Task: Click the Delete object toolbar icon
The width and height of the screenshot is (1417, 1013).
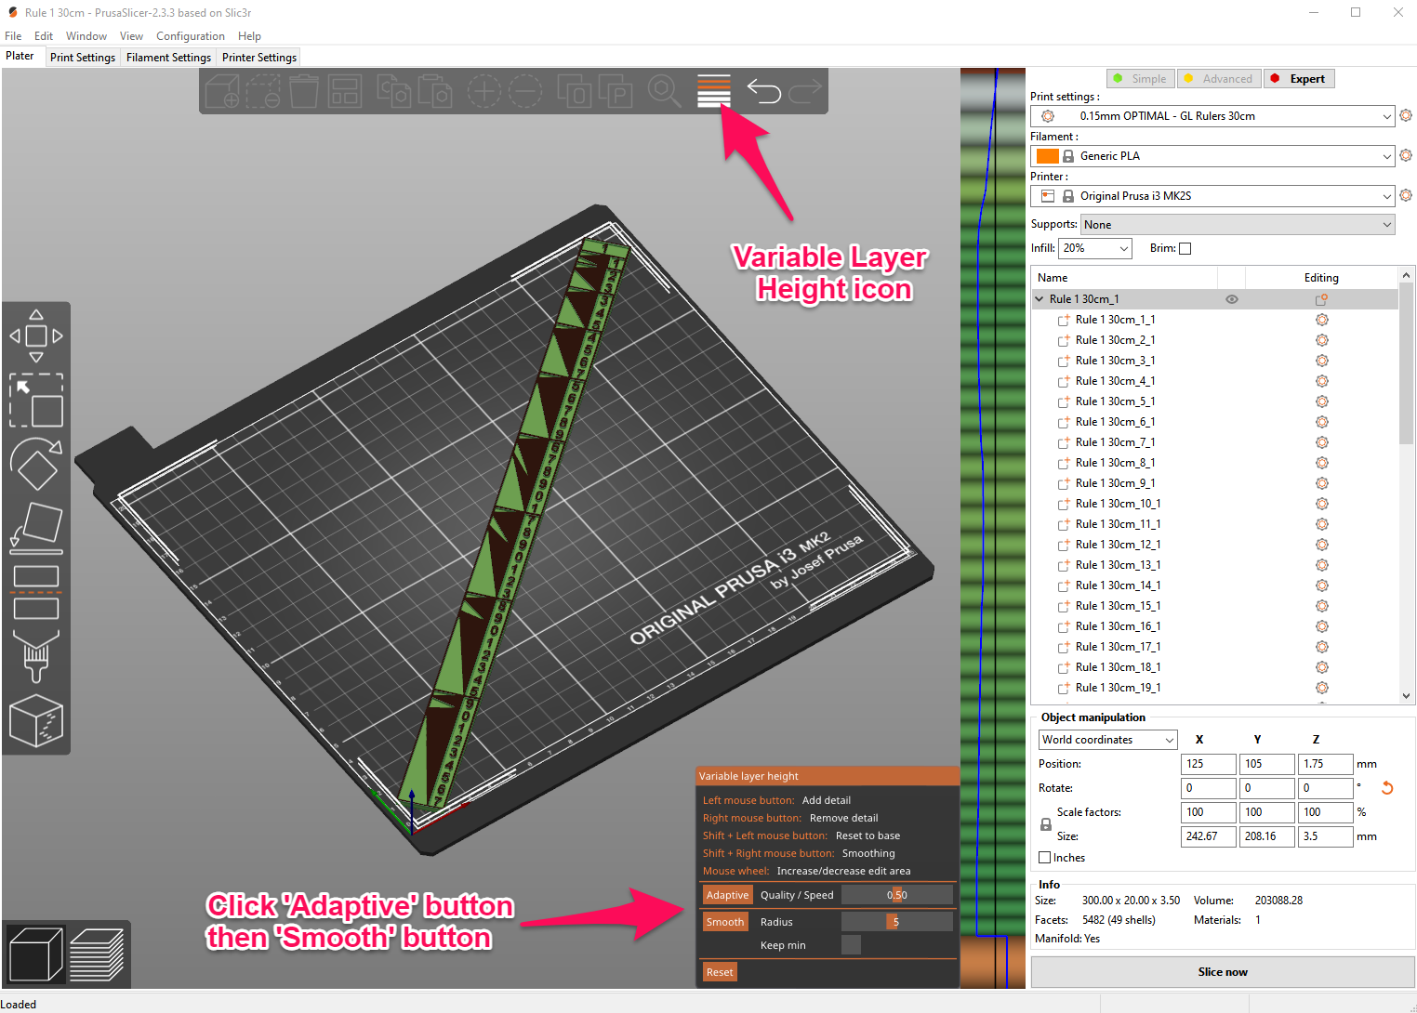Action: click(263, 91)
